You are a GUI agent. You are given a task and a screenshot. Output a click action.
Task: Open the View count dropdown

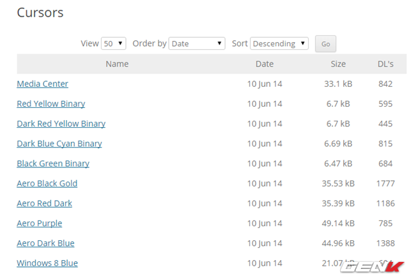[x=114, y=43]
